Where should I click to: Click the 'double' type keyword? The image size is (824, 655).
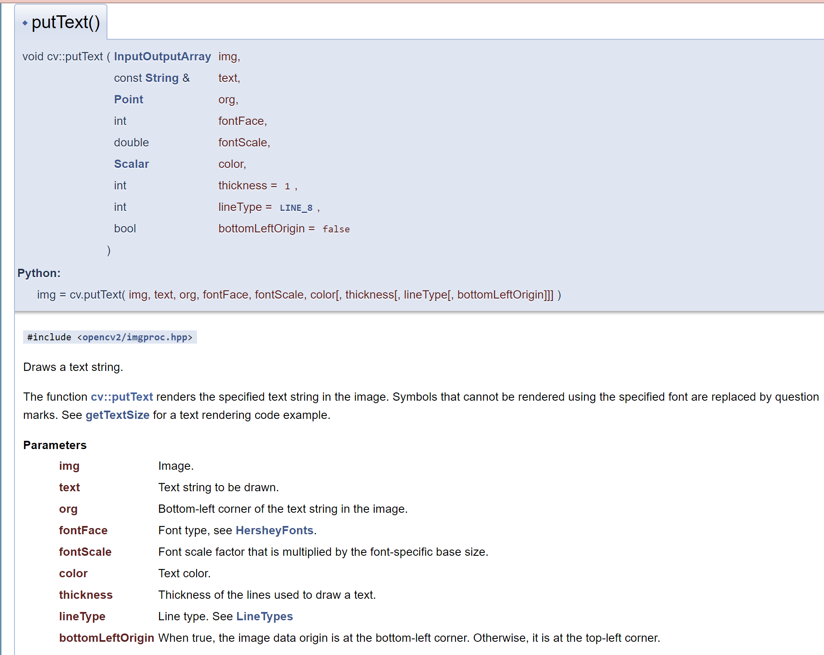[131, 143]
